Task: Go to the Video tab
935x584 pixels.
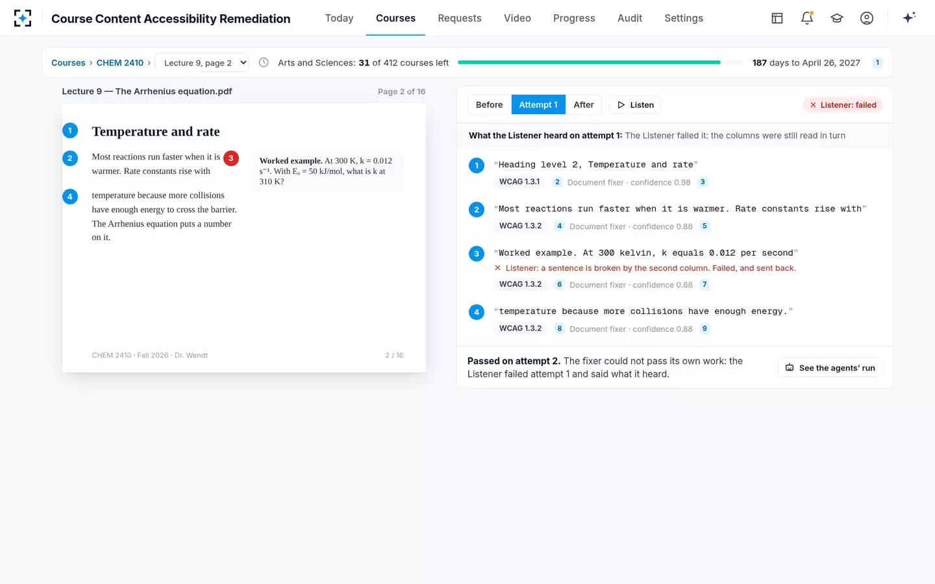Action: click(x=517, y=18)
